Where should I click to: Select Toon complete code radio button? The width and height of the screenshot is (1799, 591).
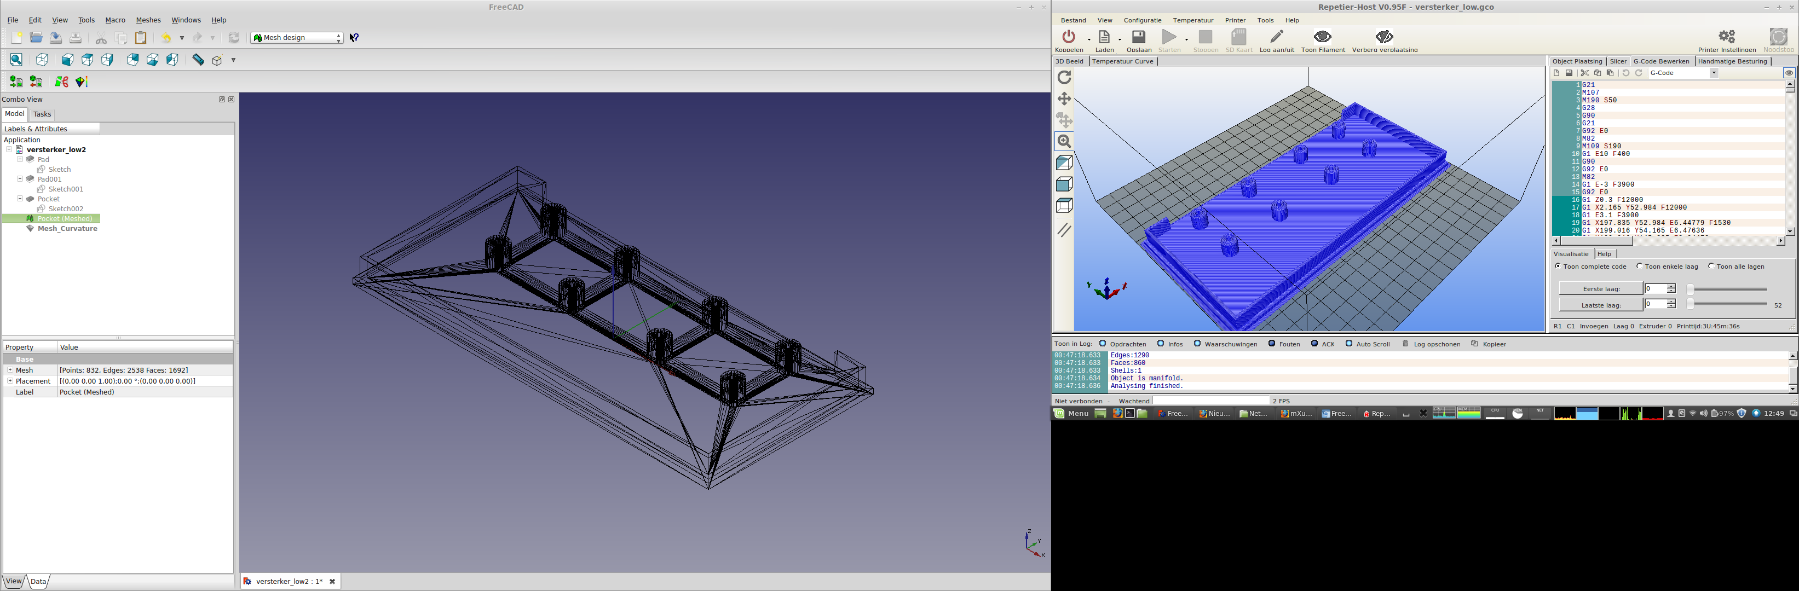[x=1558, y=266]
